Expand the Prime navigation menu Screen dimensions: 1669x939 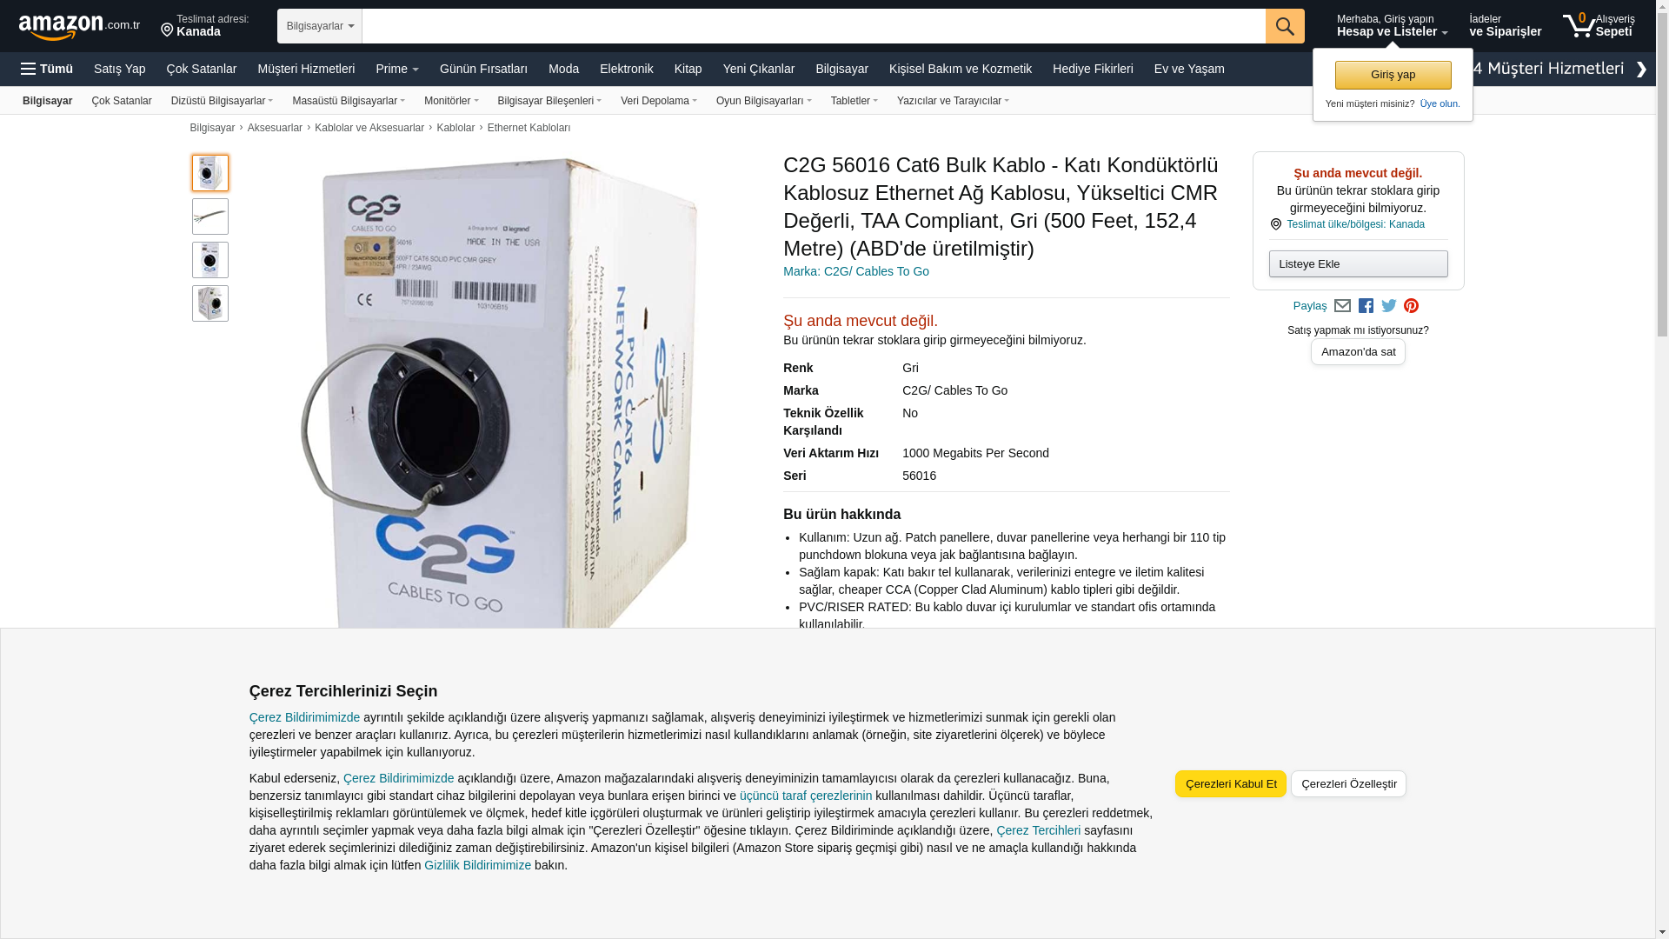397,69
